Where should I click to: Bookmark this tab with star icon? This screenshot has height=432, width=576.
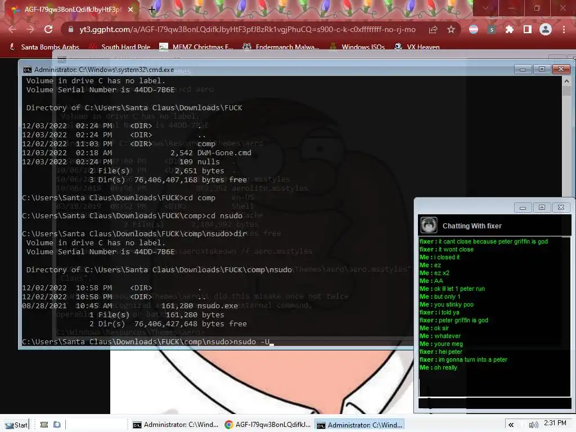451,29
